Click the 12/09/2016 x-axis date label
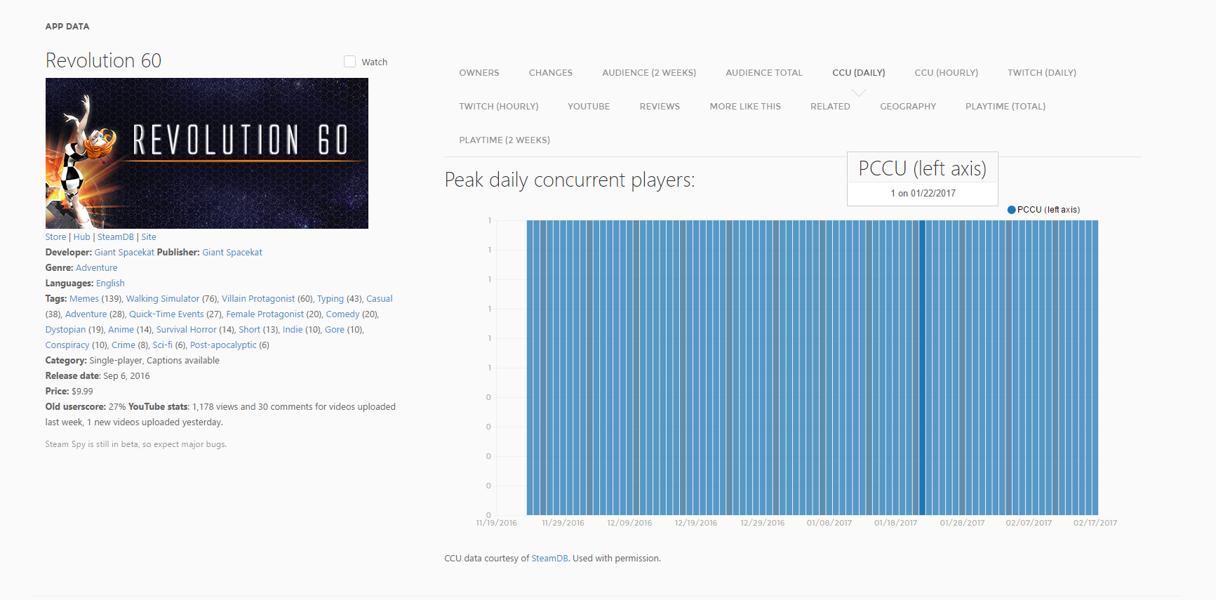Viewport: 1216px width, 600px height. pos(629,523)
